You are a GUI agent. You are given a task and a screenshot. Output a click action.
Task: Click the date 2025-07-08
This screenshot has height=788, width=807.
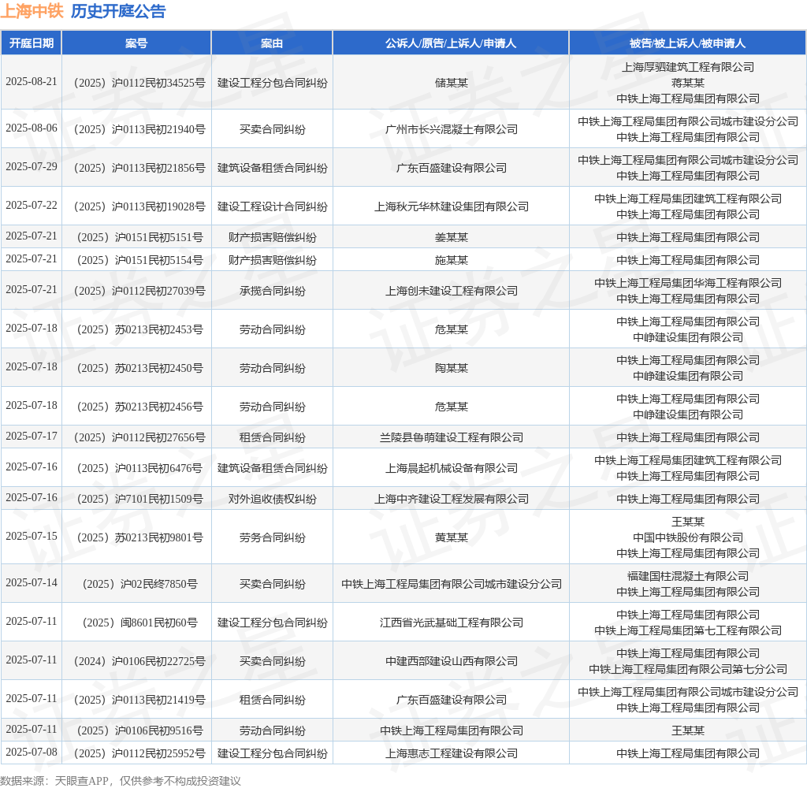click(x=32, y=753)
